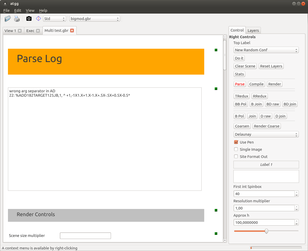Open the File menu
Viewport: 308px width, 251px height.
click(x=6, y=11)
